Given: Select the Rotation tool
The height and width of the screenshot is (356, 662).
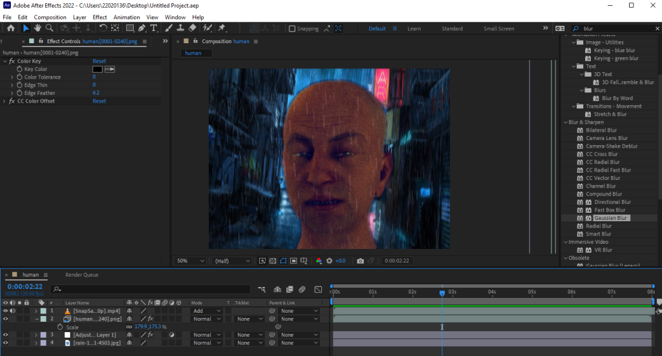Looking at the screenshot, I should point(103,28).
